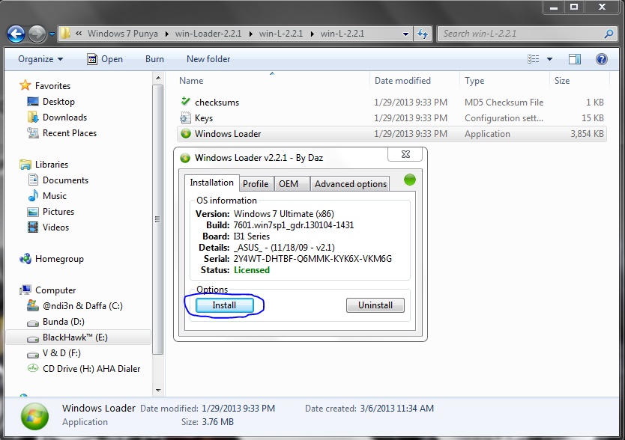Select Homegroup in navigation pane

59,259
